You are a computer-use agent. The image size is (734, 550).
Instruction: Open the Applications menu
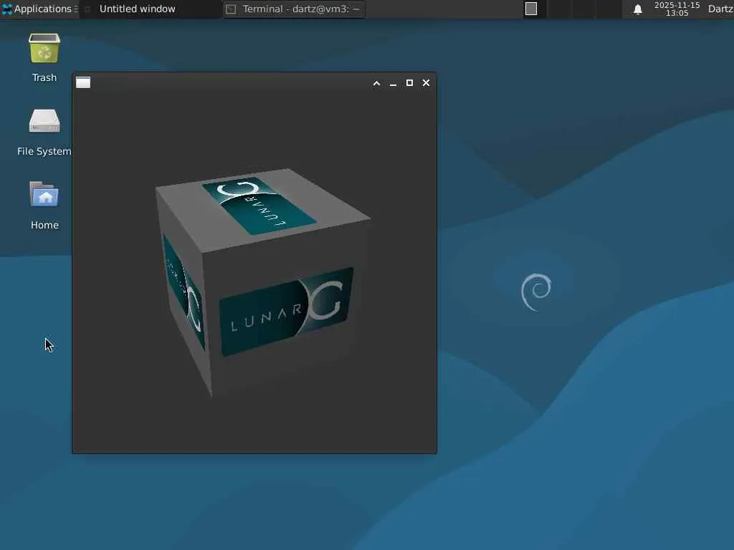(x=39, y=9)
